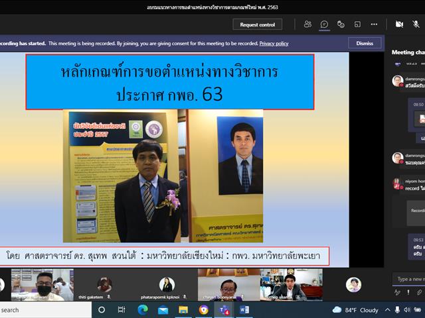Image resolution: width=425 pixels, height=318 pixels.
Task: Open More actions three-dot menu
Action: click(374, 25)
